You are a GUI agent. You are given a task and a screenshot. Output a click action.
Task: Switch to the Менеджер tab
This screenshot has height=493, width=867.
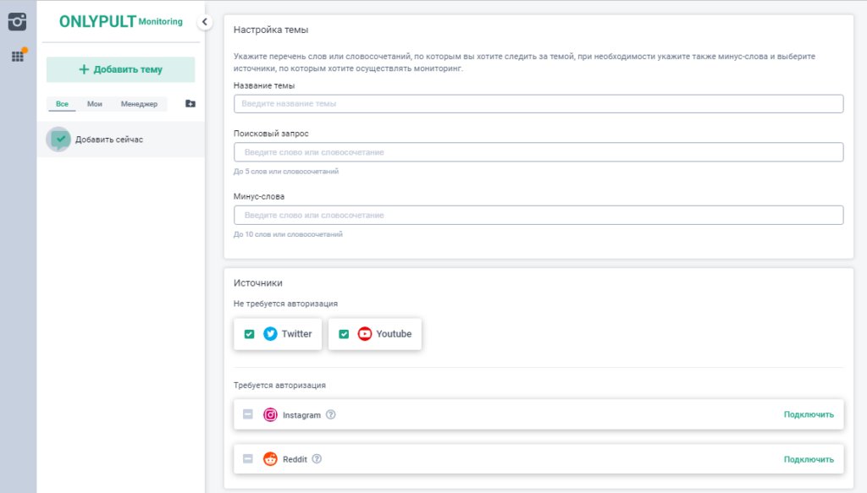139,104
